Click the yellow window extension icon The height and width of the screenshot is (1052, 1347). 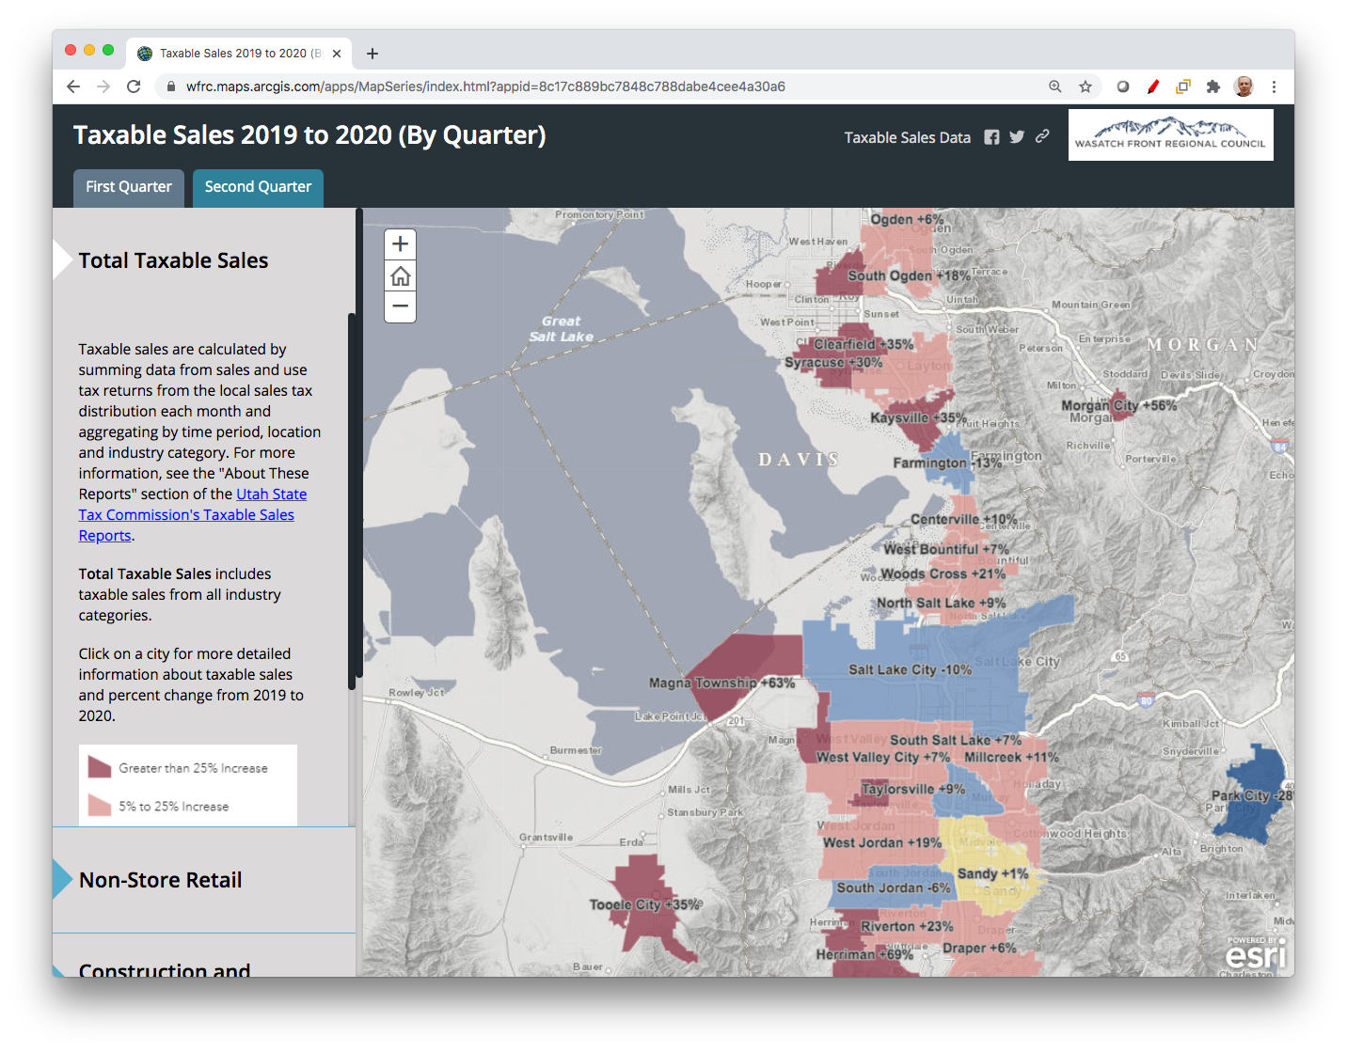coord(1183,86)
